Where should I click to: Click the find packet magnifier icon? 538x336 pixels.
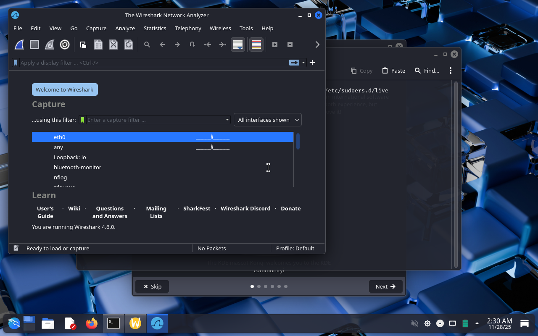point(147,45)
